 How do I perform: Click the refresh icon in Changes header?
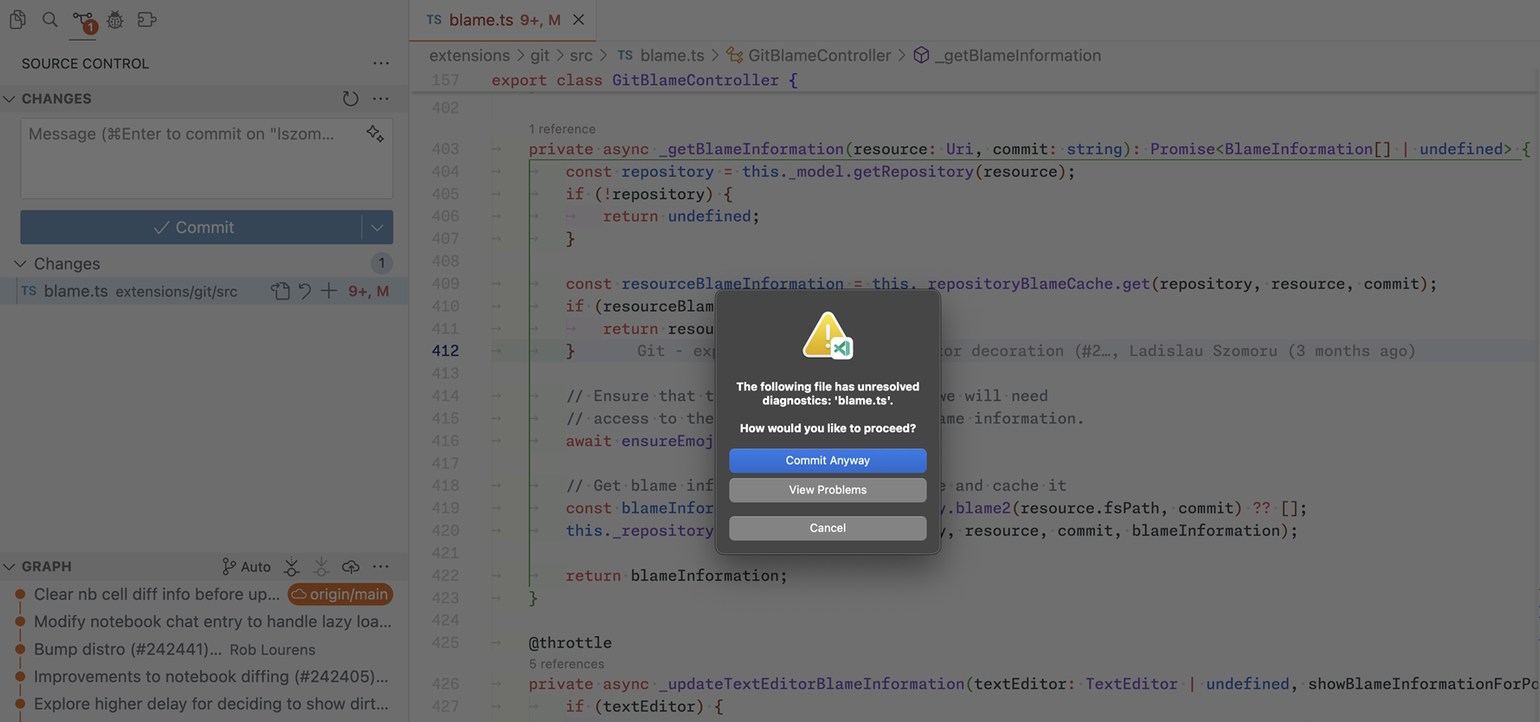(350, 99)
